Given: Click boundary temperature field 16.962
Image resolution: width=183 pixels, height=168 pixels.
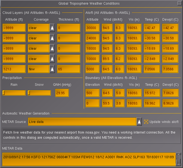Looking at the screenshot, I should click(152, 103).
